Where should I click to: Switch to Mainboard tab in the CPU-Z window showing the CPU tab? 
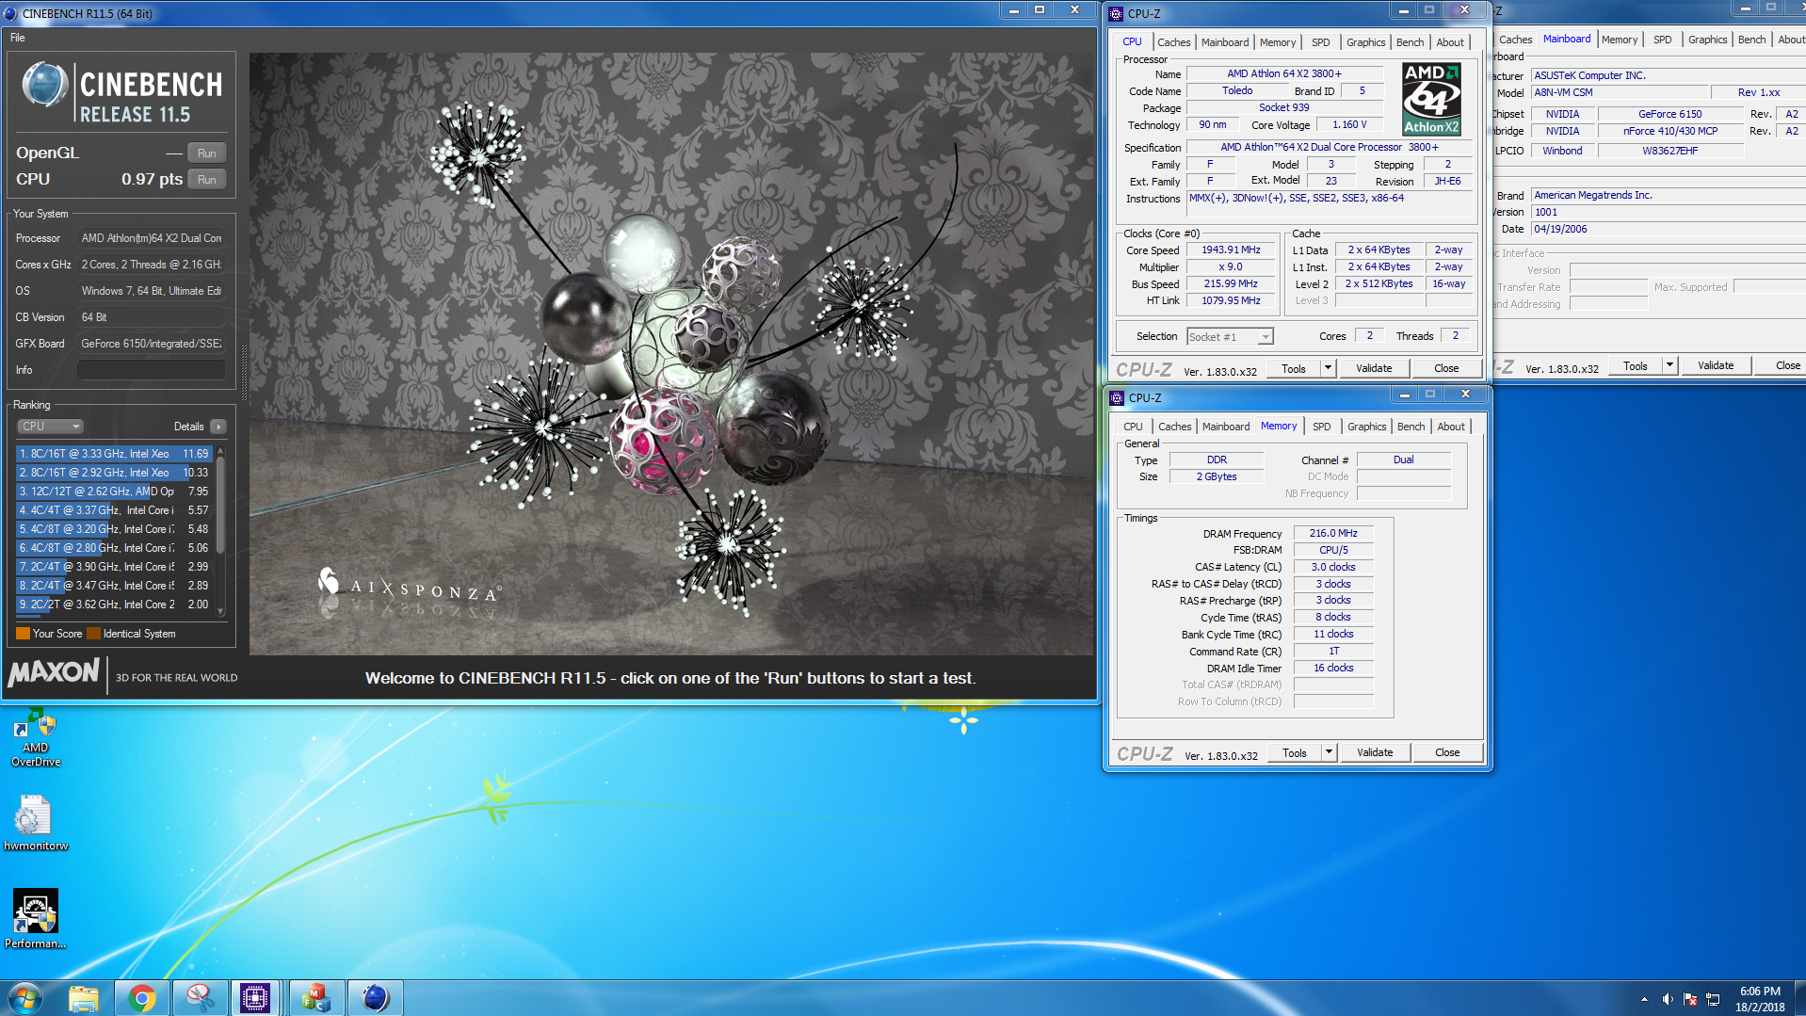point(1225,42)
